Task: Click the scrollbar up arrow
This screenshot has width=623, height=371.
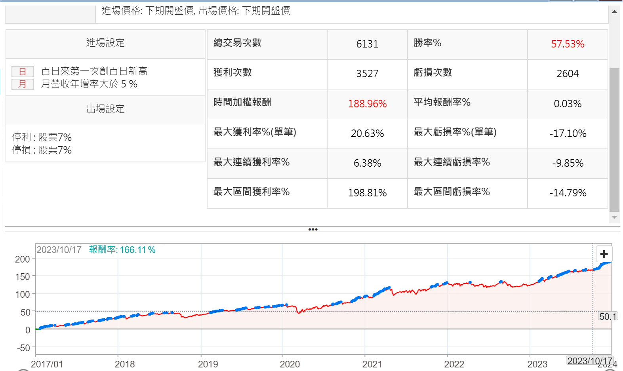Action: (x=614, y=12)
